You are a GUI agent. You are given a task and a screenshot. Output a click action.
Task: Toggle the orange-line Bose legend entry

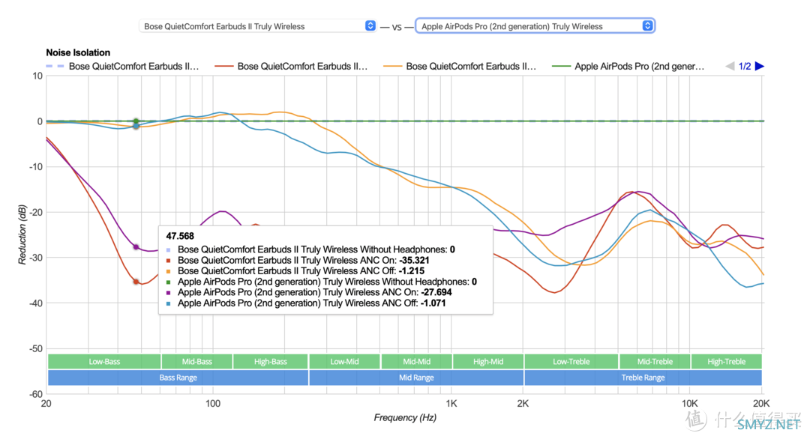tap(460, 66)
